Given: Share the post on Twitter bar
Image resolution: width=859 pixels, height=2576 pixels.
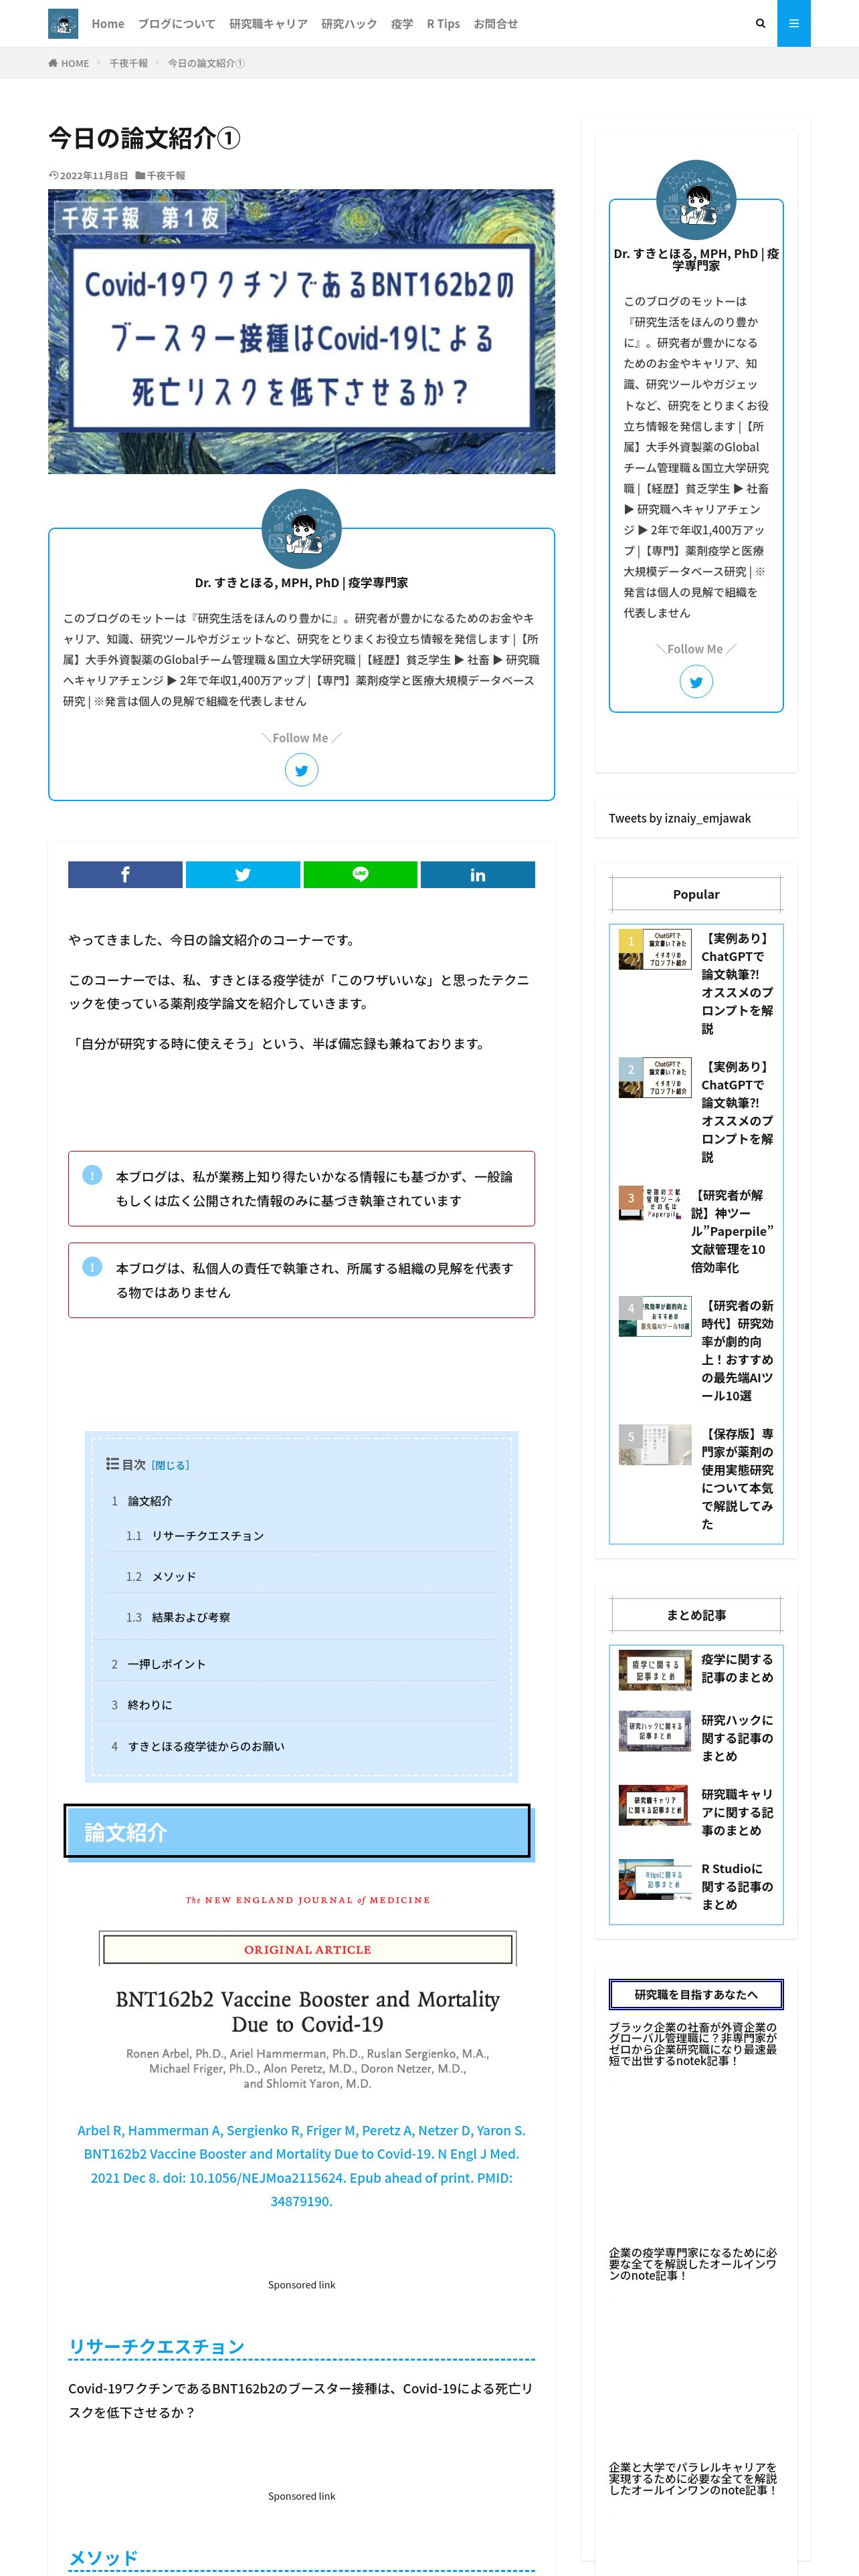Looking at the screenshot, I should (x=243, y=874).
